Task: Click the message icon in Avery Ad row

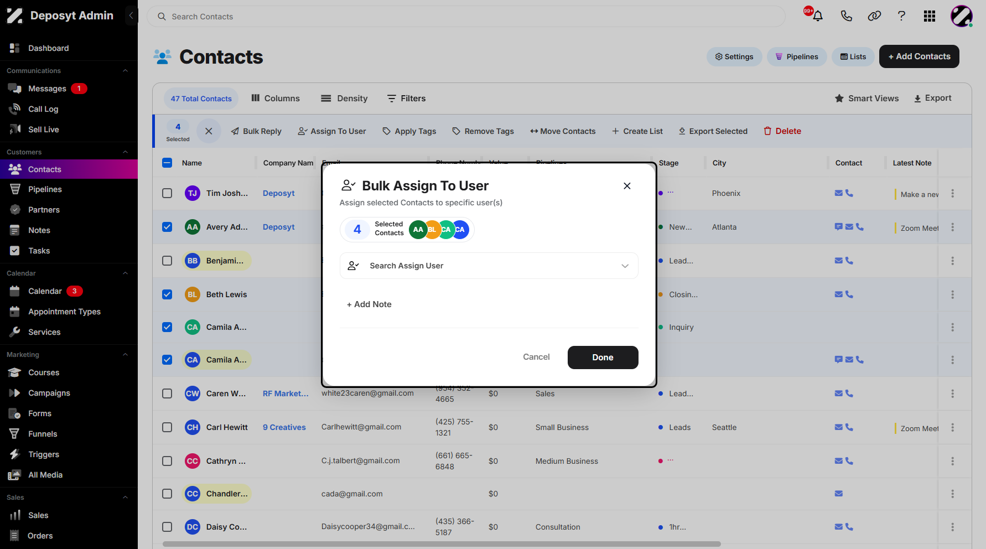Action: [839, 227]
